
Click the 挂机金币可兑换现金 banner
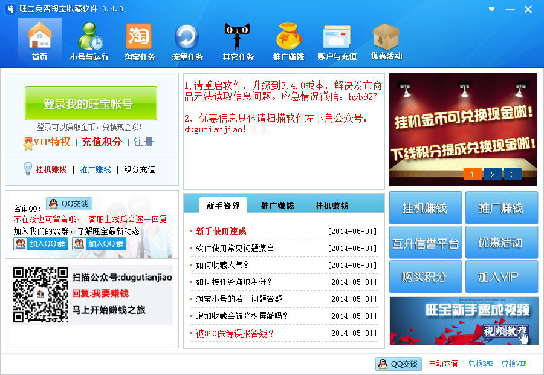point(463,129)
